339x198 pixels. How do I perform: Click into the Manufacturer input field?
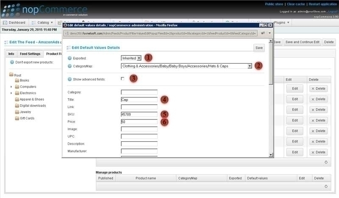pyautogui.click(x=139, y=151)
